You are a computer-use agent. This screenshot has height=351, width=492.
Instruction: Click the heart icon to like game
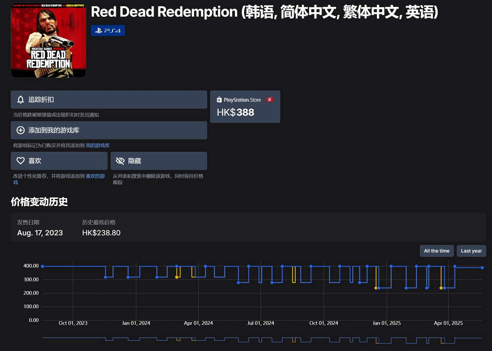[21, 161]
